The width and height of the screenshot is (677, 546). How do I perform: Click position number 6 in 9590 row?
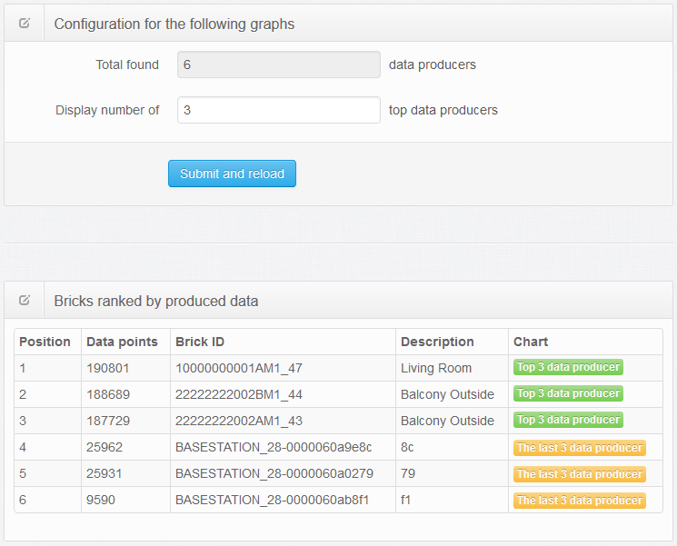(23, 500)
